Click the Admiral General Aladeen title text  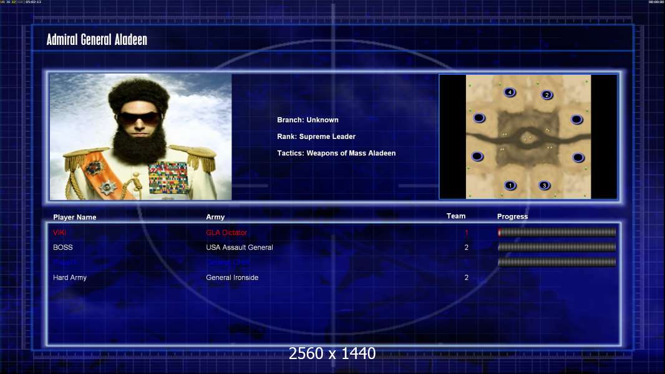[x=97, y=40]
